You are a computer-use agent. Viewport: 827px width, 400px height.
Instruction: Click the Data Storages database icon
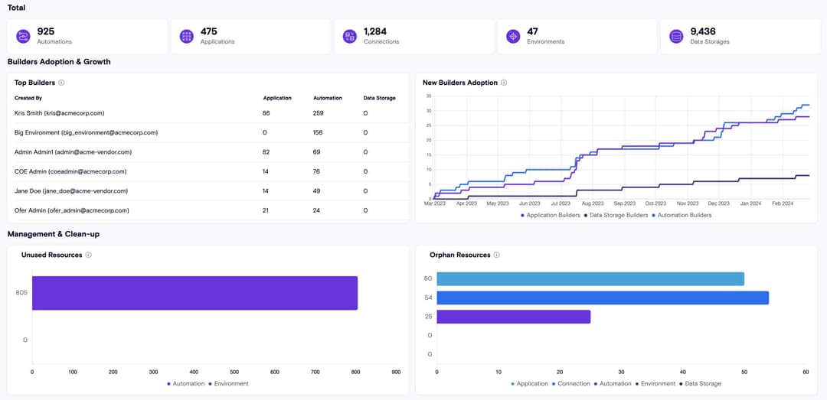tap(676, 36)
